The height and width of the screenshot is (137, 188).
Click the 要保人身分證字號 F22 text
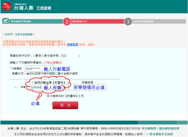(51, 56)
